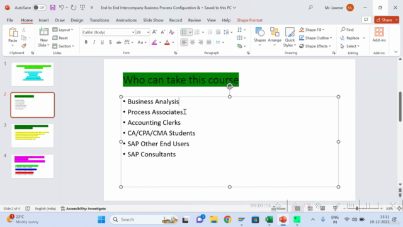Screen dimensions: 403x227
Task: Toggle AutoSave switch
Action: 39,8
